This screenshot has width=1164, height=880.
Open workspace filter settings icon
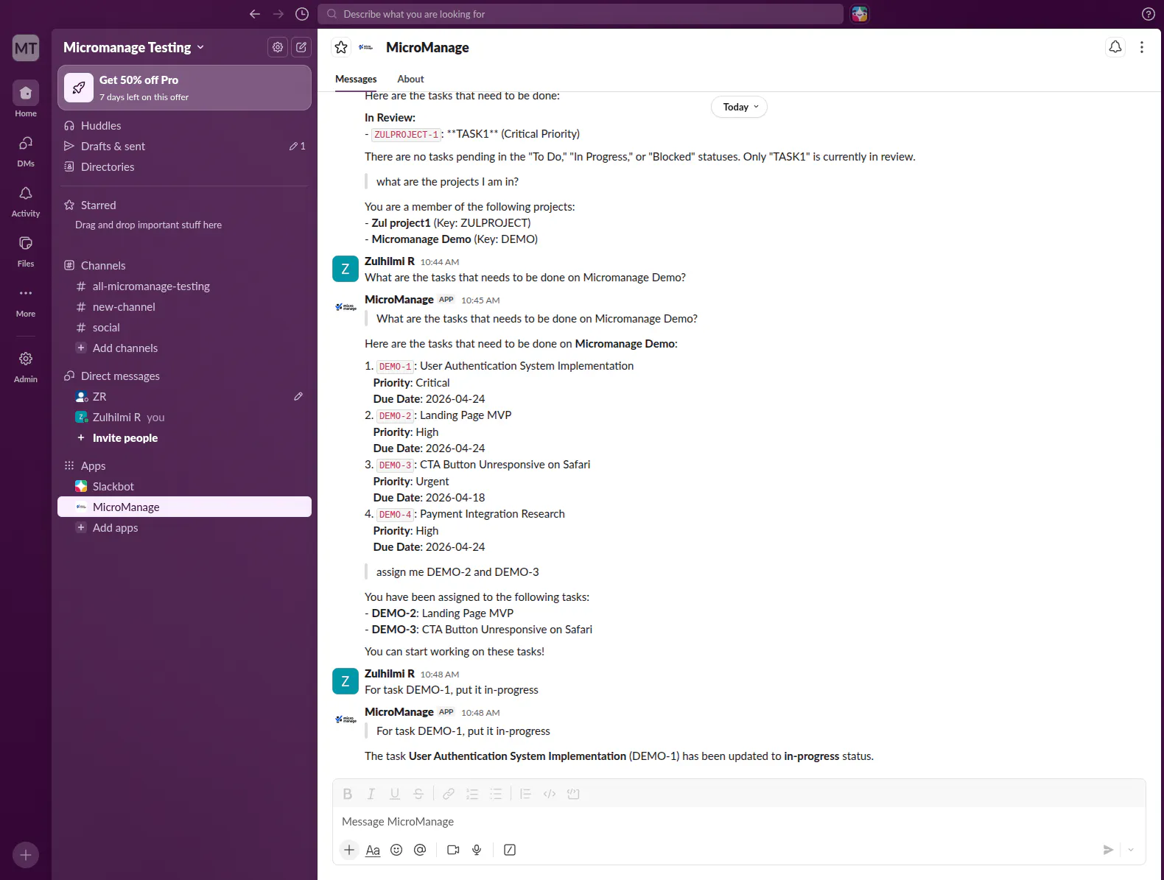coord(278,47)
